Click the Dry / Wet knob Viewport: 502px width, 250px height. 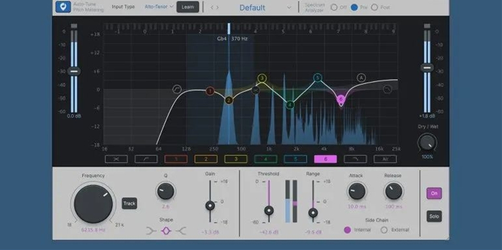point(427,143)
